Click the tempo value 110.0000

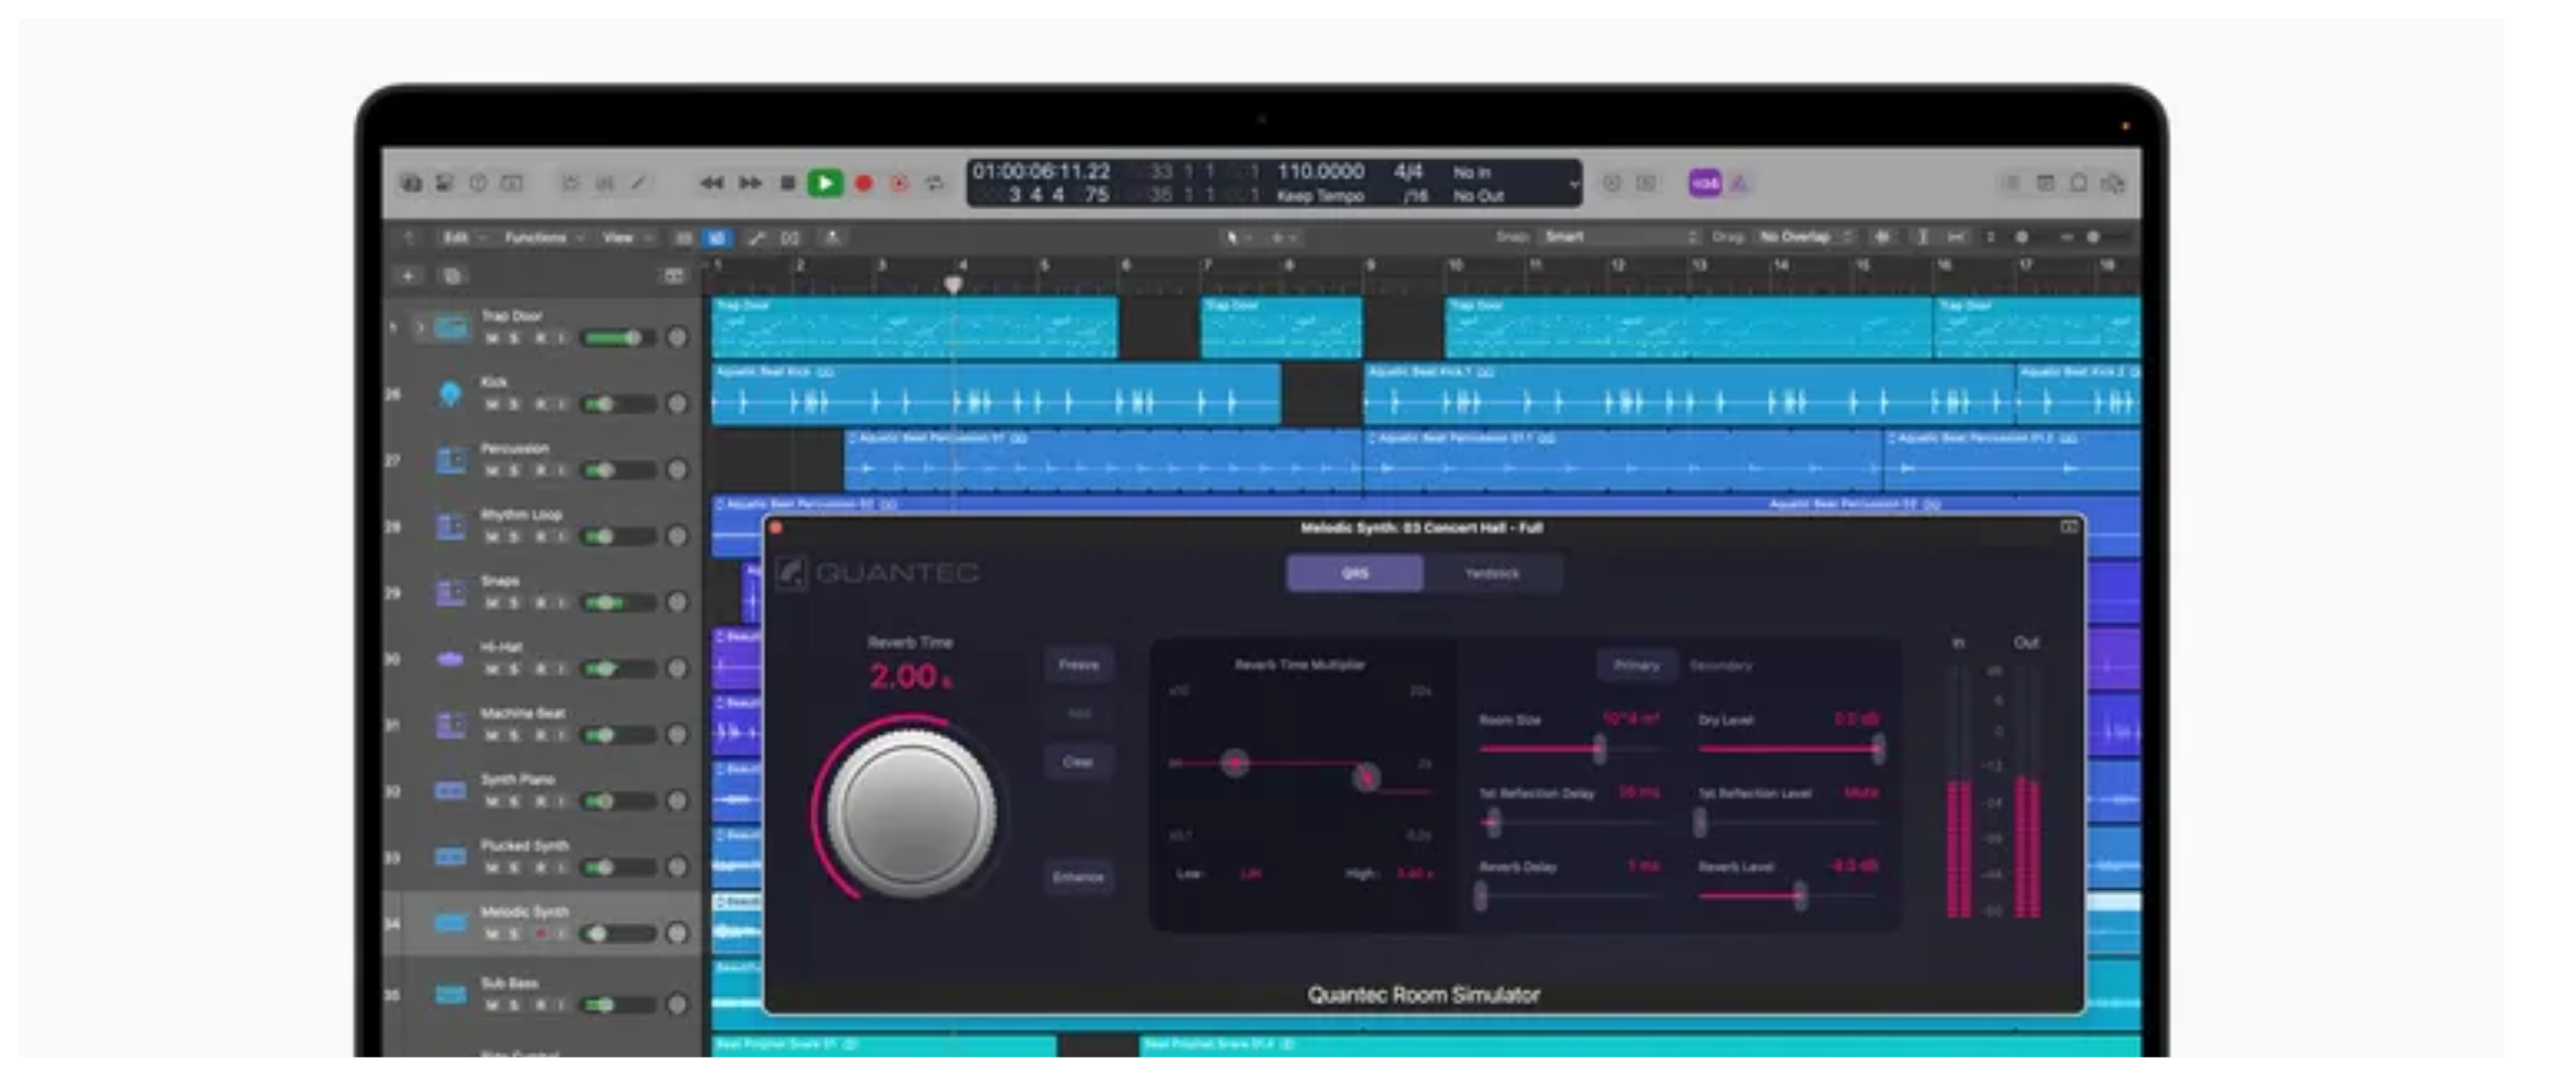click(1320, 172)
